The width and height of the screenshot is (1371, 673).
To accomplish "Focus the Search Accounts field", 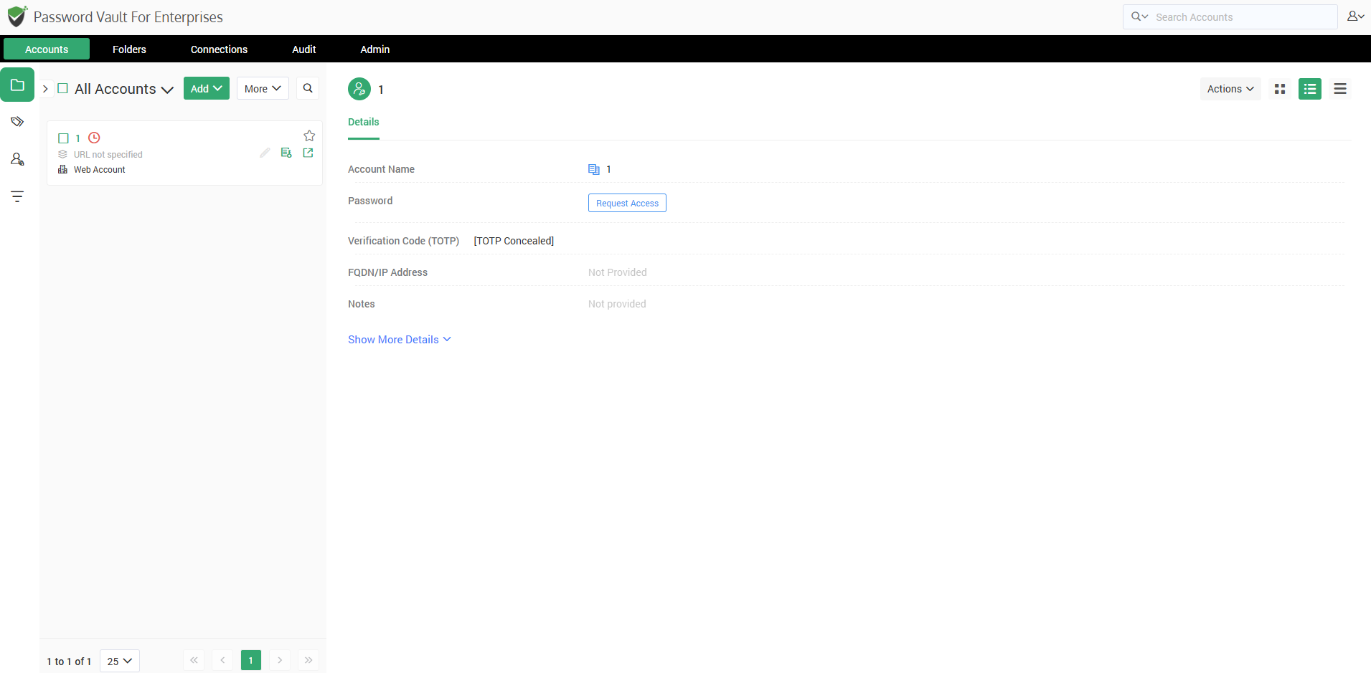I will 1244,17.
